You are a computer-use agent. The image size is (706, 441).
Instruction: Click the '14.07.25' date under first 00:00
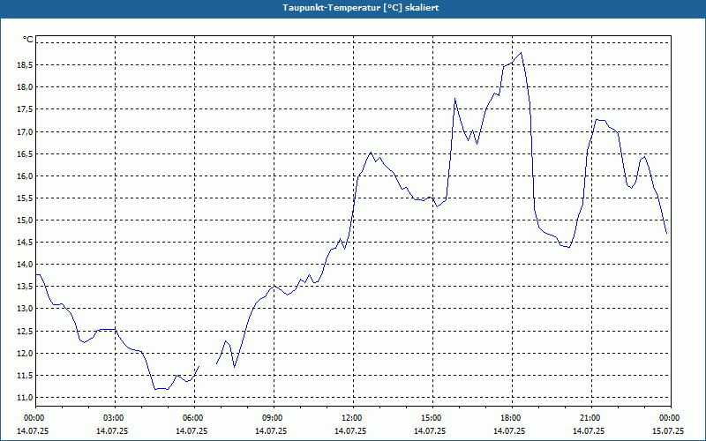click(x=33, y=430)
